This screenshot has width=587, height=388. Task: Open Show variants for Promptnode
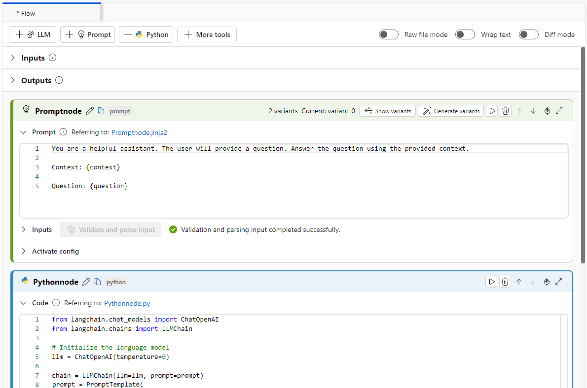tap(387, 111)
